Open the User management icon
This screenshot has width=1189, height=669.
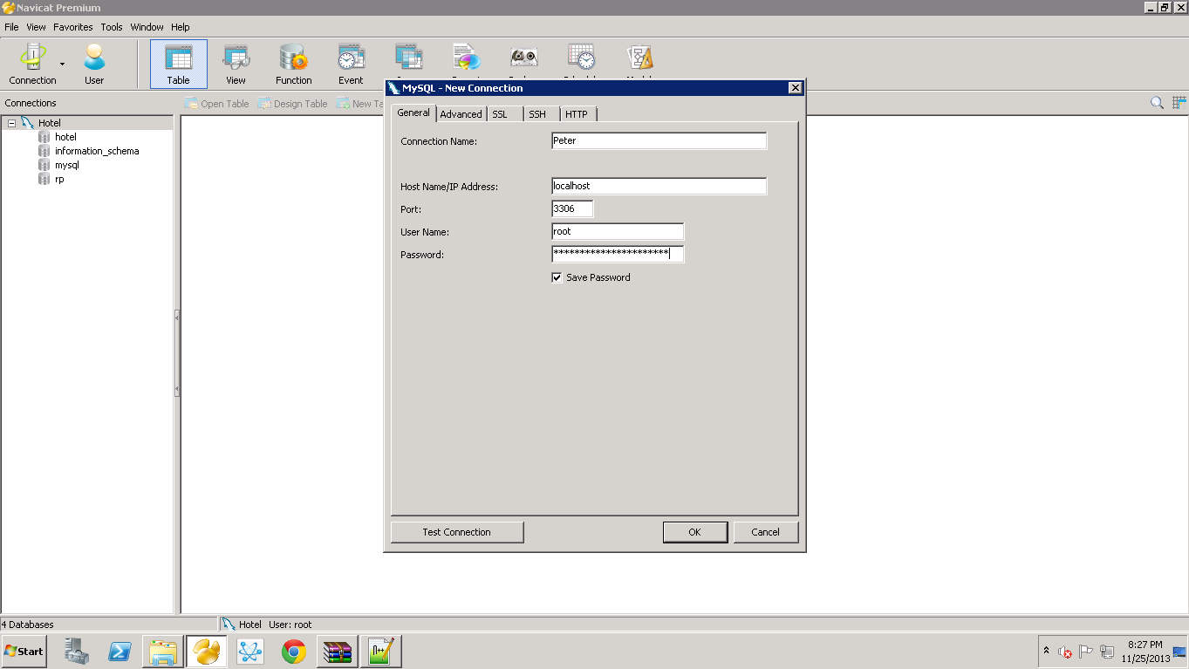[x=94, y=65]
